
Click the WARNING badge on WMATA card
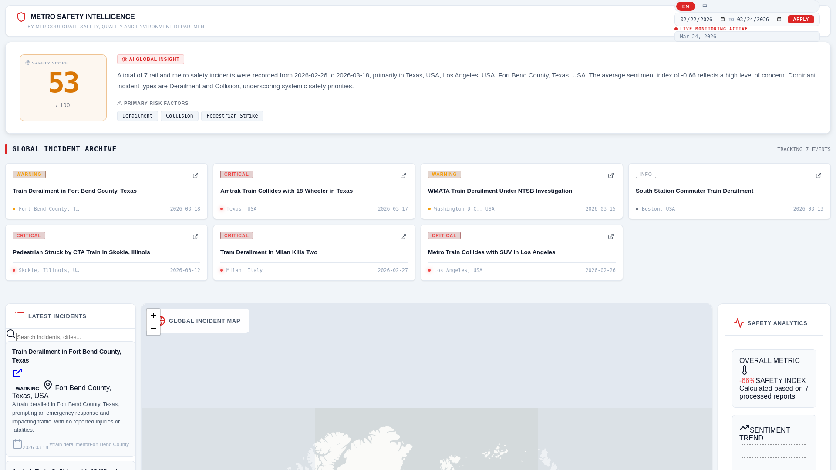[445, 174]
